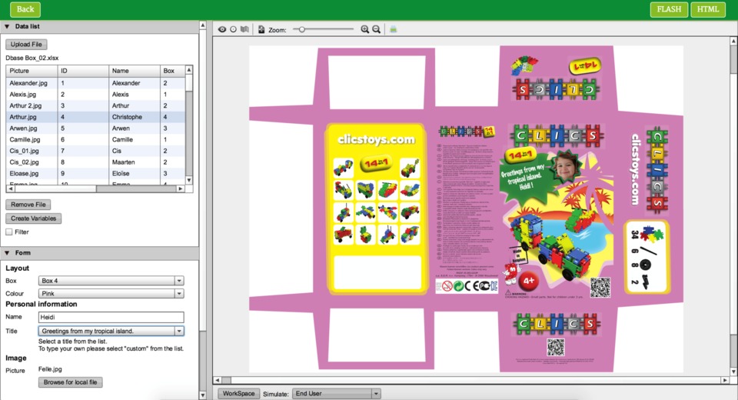Click the fit-page icon left of Zoom

(x=261, y=29)
